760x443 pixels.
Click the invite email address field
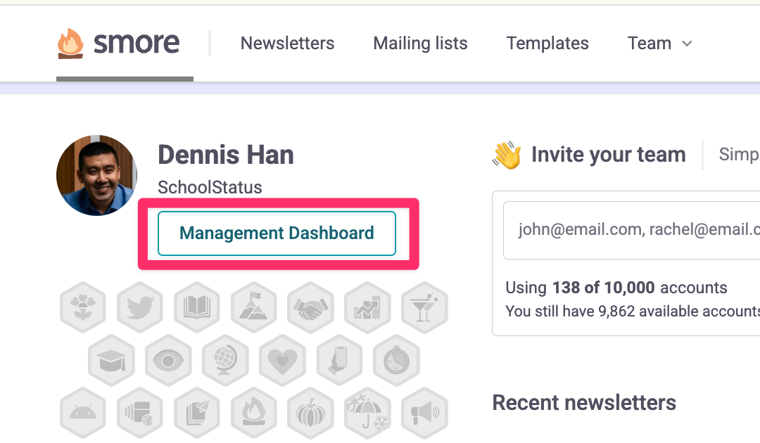pos(633,229)
